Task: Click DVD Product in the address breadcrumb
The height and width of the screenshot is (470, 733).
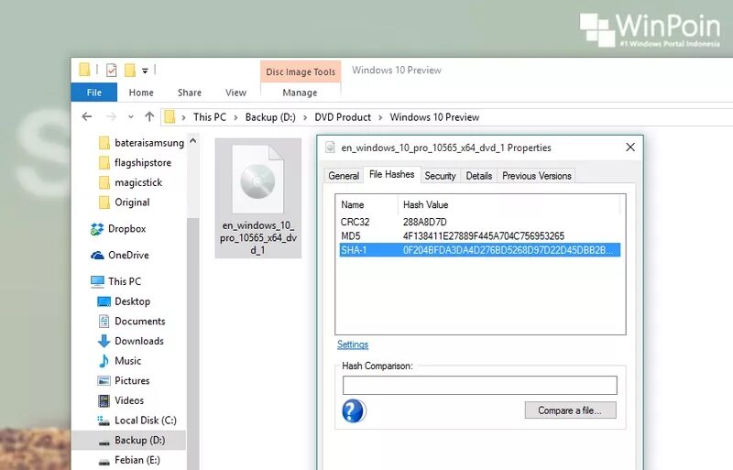Action: (x=343, y=117)
